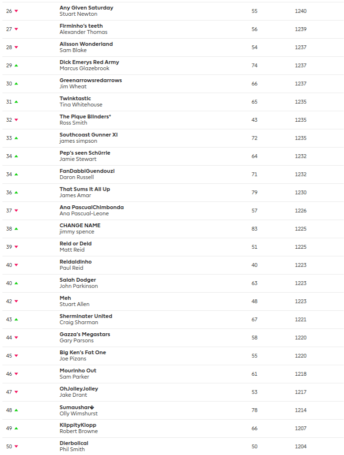Click Dierbolical total score 1204
This screenshot has height=455, width=344.
pyautogui.click(x=301, y=446)
